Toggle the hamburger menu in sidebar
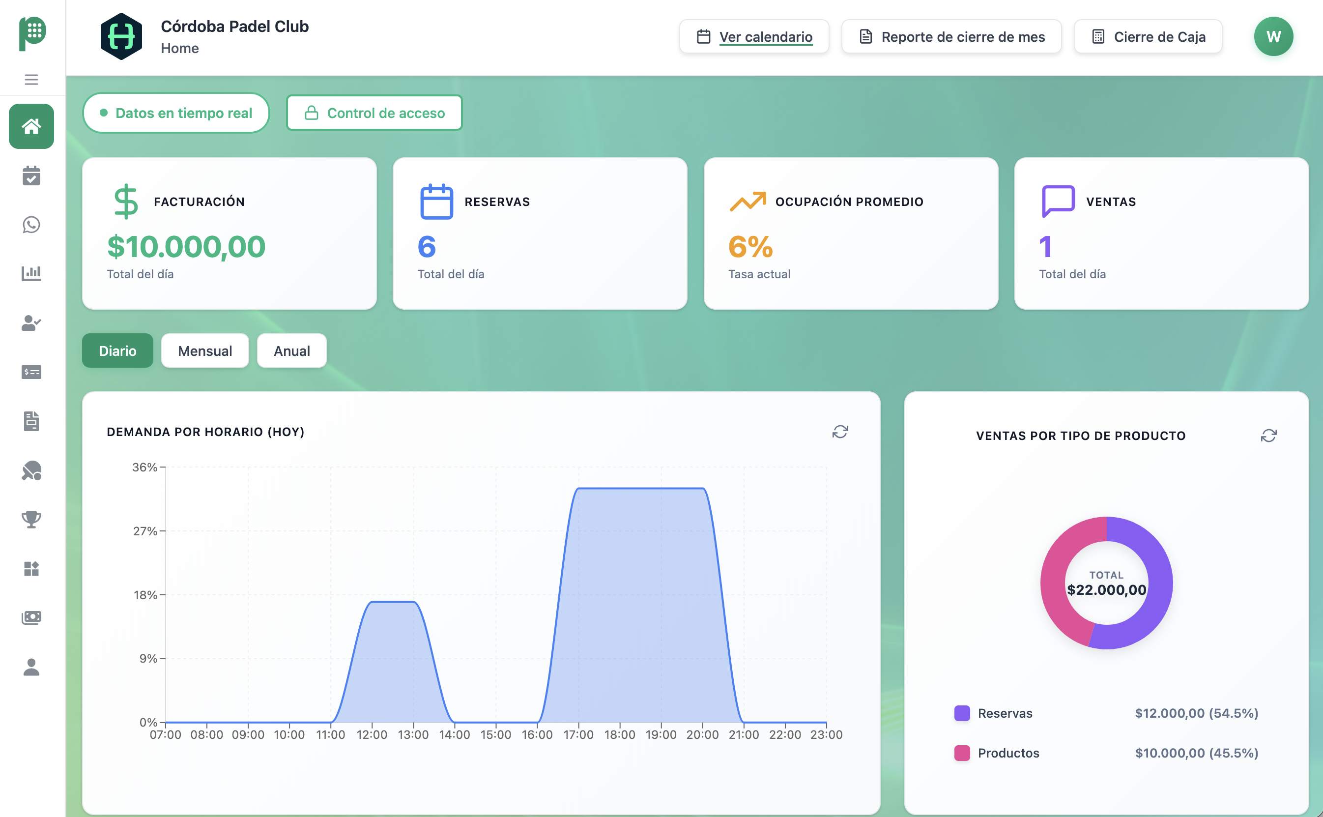The height and width of the screenshot is (817, 1323). (x=31, y=80)
